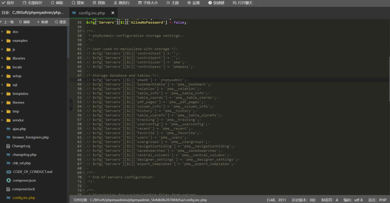Go up with 上一级 in the file panel

(x=7, y=22)
